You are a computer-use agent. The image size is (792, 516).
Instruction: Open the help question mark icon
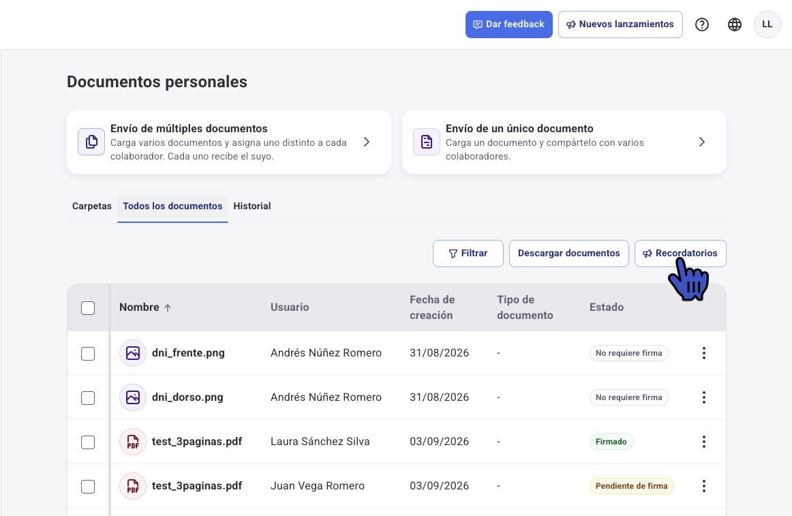[x=701, y=25]
